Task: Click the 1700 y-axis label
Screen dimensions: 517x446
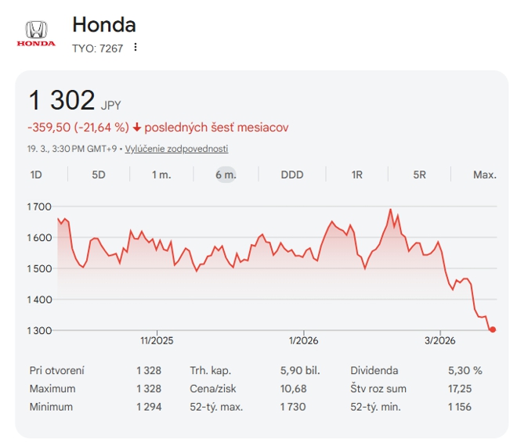Action: pos(39,207)
